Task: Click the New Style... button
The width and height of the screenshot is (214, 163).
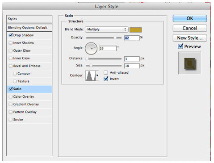Action: [190, 38]
